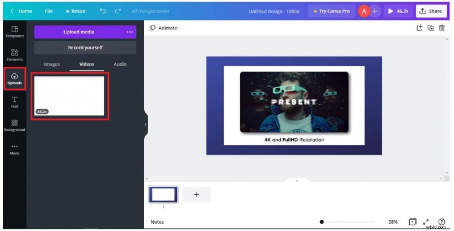This screenshot has height=231, width=454.
Task: Click the Upload media button
Action: click(78, 32)
